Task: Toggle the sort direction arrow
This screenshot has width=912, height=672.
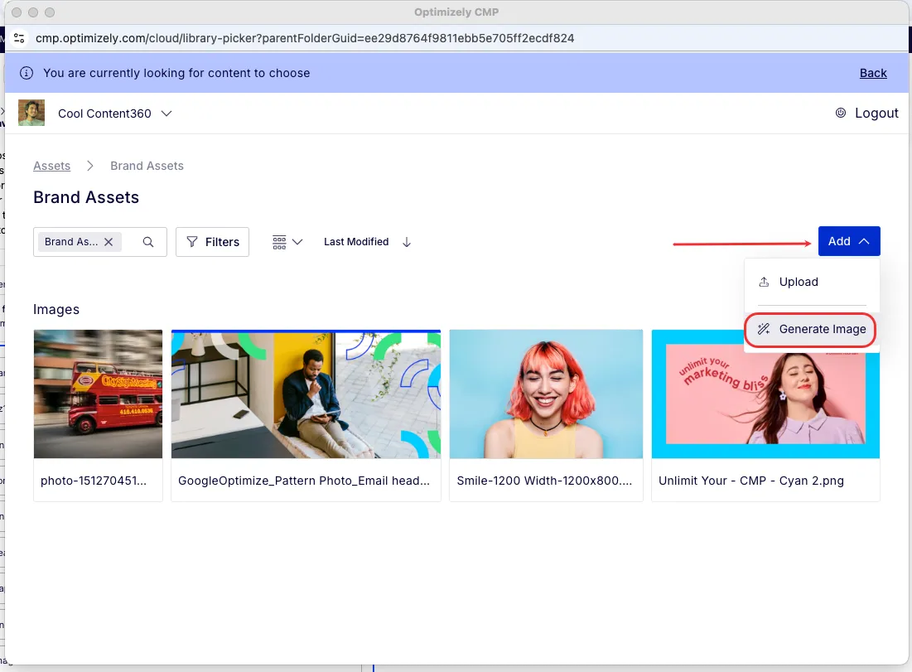Action: click(407, 242)
